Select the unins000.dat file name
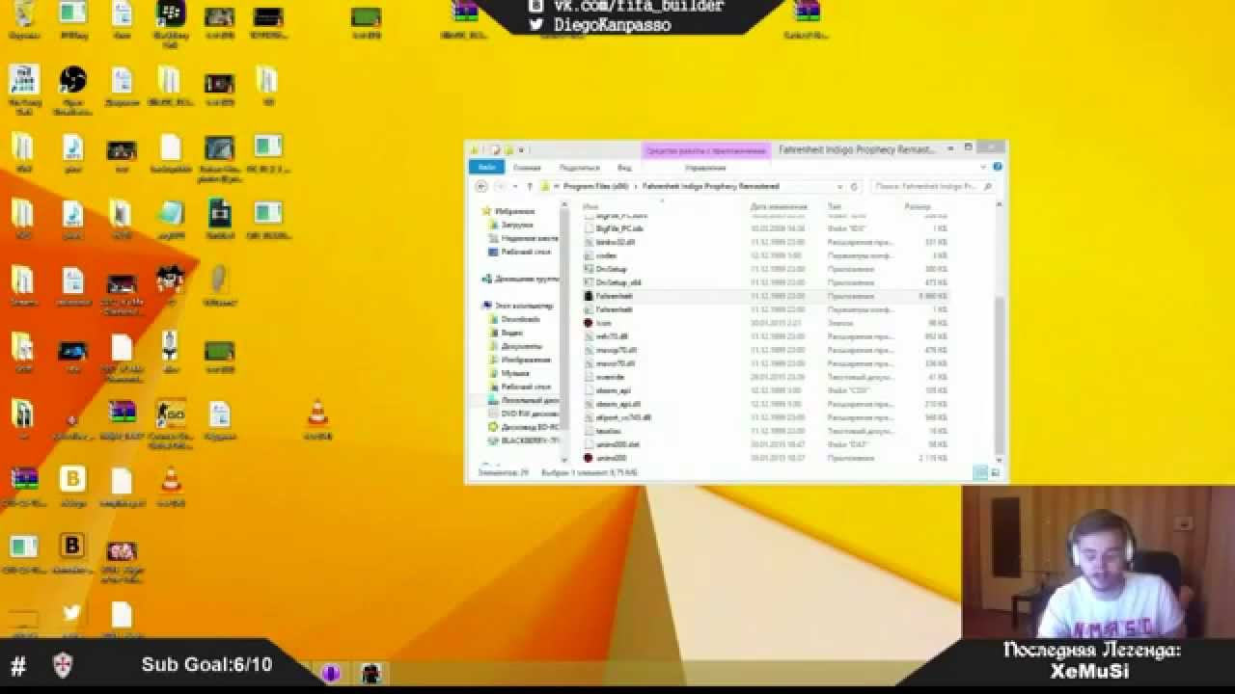This screenshot has height=694, width=1235. (x=618, y=444)
